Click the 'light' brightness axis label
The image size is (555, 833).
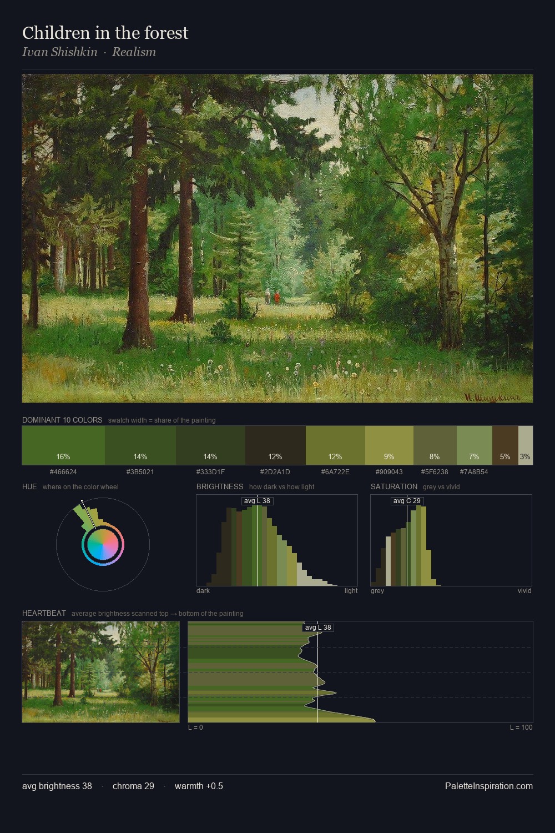point(351,591)
